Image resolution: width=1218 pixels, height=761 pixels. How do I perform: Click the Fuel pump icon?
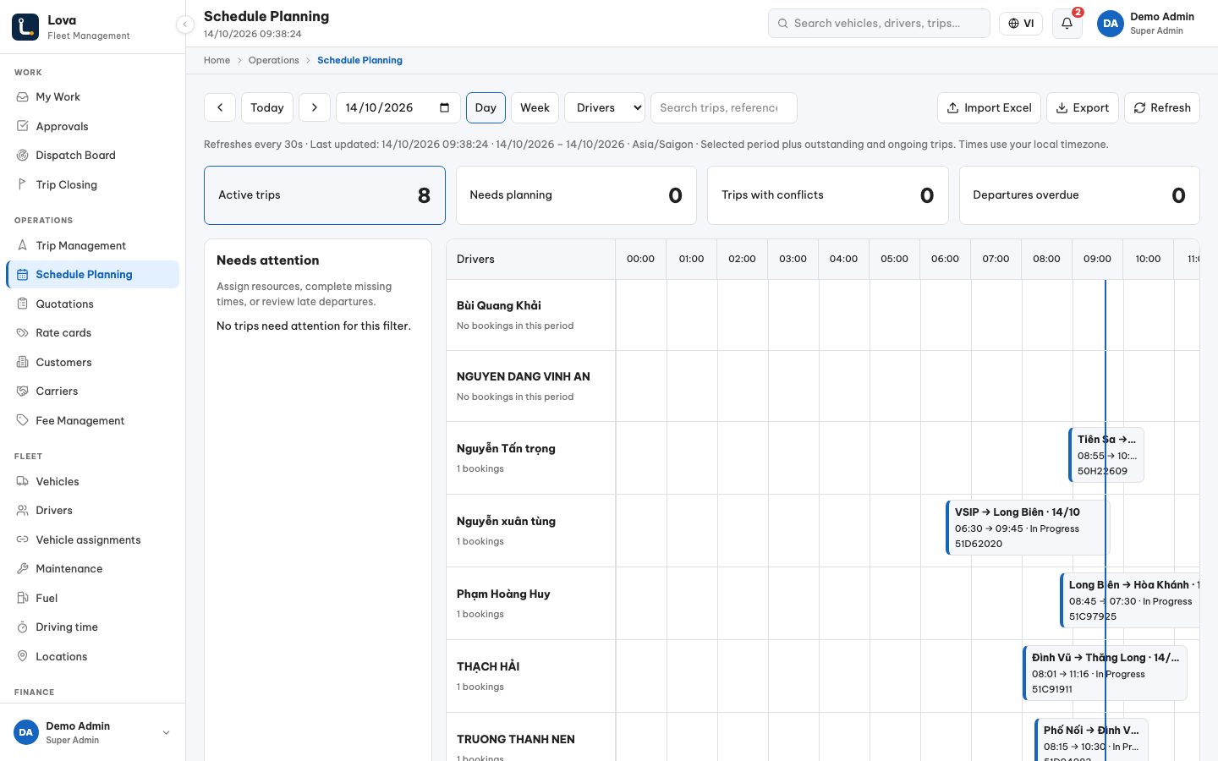23,598
